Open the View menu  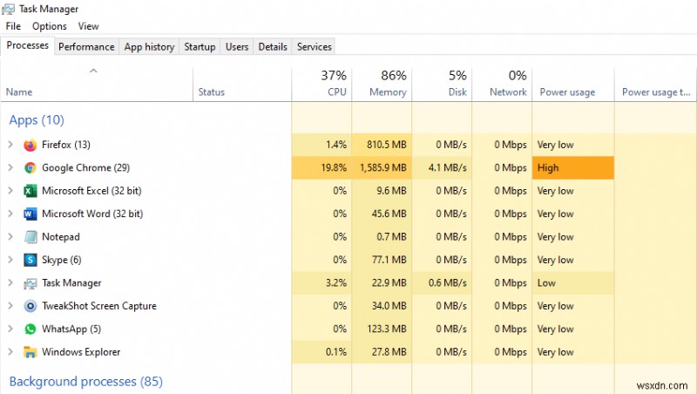click(x=88, y=27)
